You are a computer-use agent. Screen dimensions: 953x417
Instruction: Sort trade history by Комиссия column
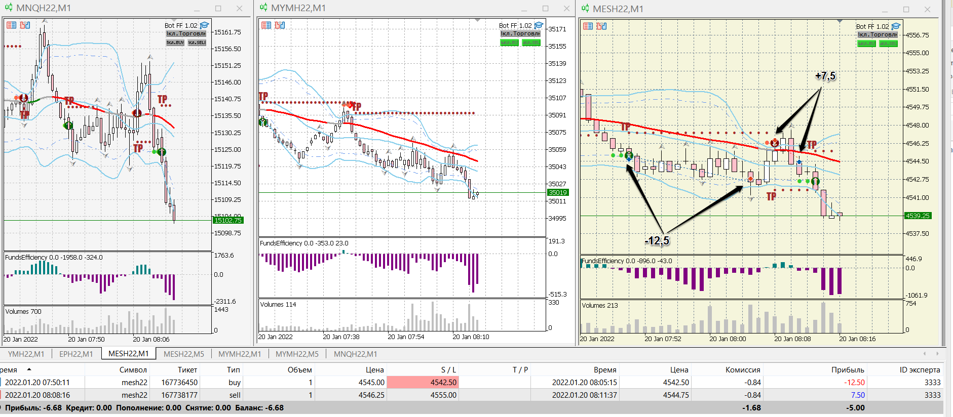point(743,370)
